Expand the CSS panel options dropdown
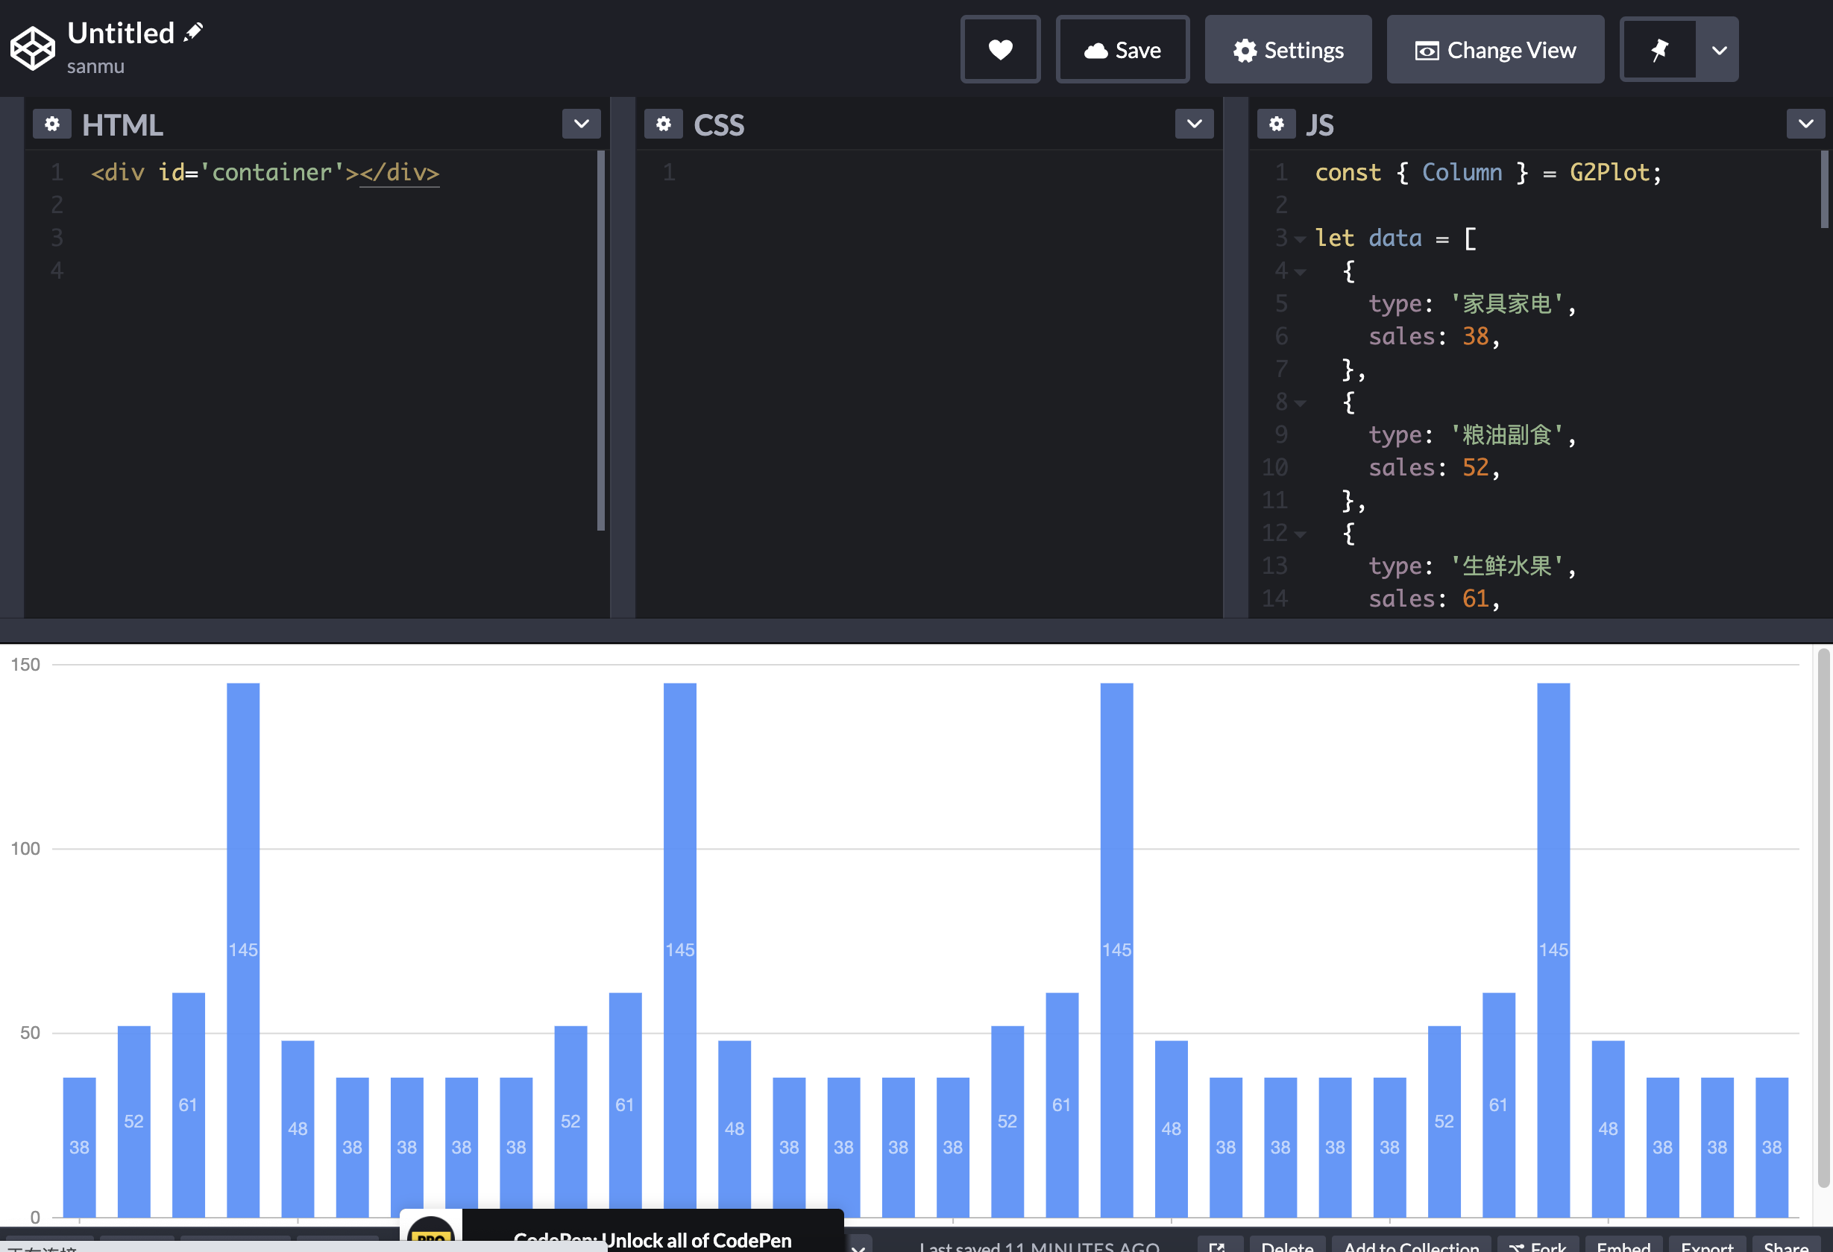 [x=1193, y=124]
